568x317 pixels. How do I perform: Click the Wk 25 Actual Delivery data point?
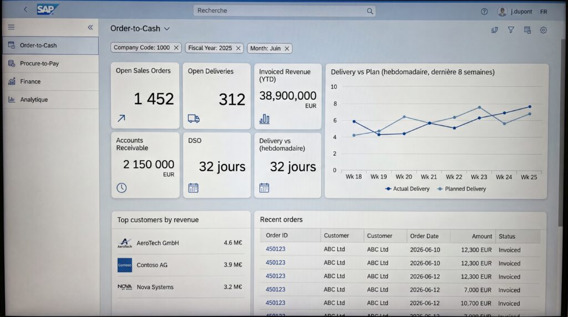pyautogui.click(x=530, y=107)
